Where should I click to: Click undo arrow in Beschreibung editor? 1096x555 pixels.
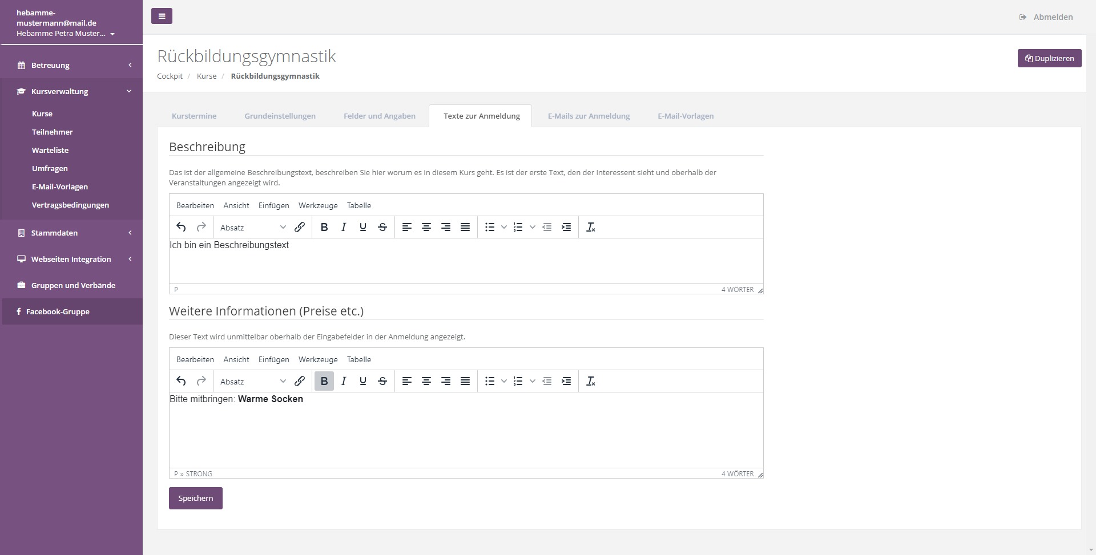point(181,227)
